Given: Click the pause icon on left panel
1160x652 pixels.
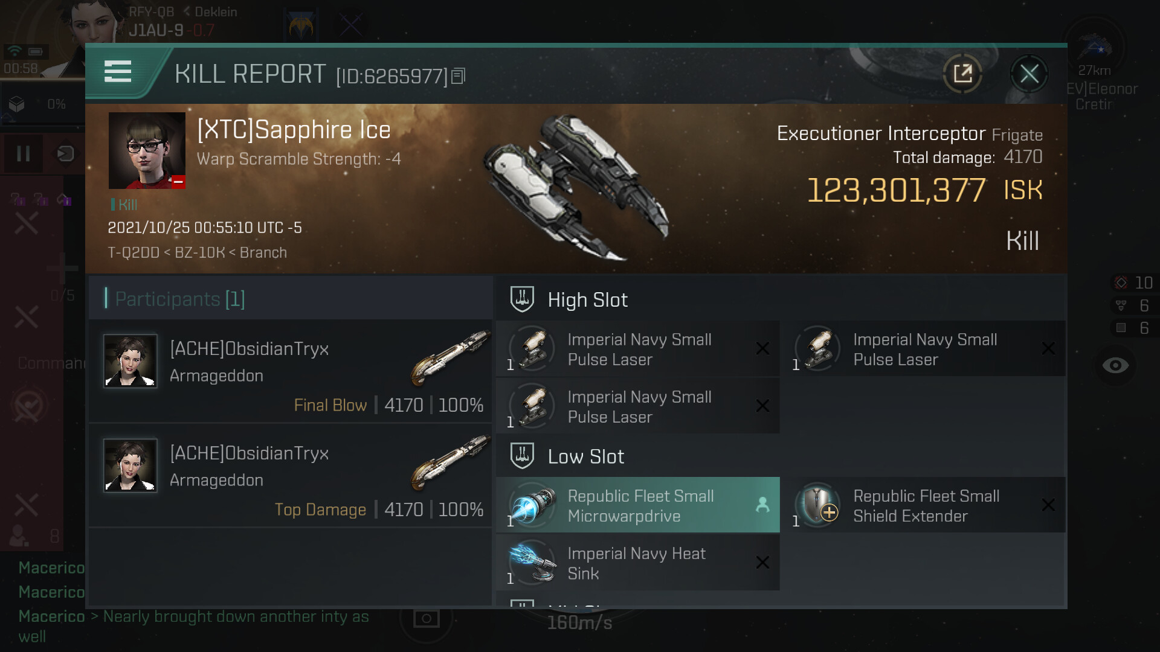Looking at the screenshot, I should click(24, 154).
